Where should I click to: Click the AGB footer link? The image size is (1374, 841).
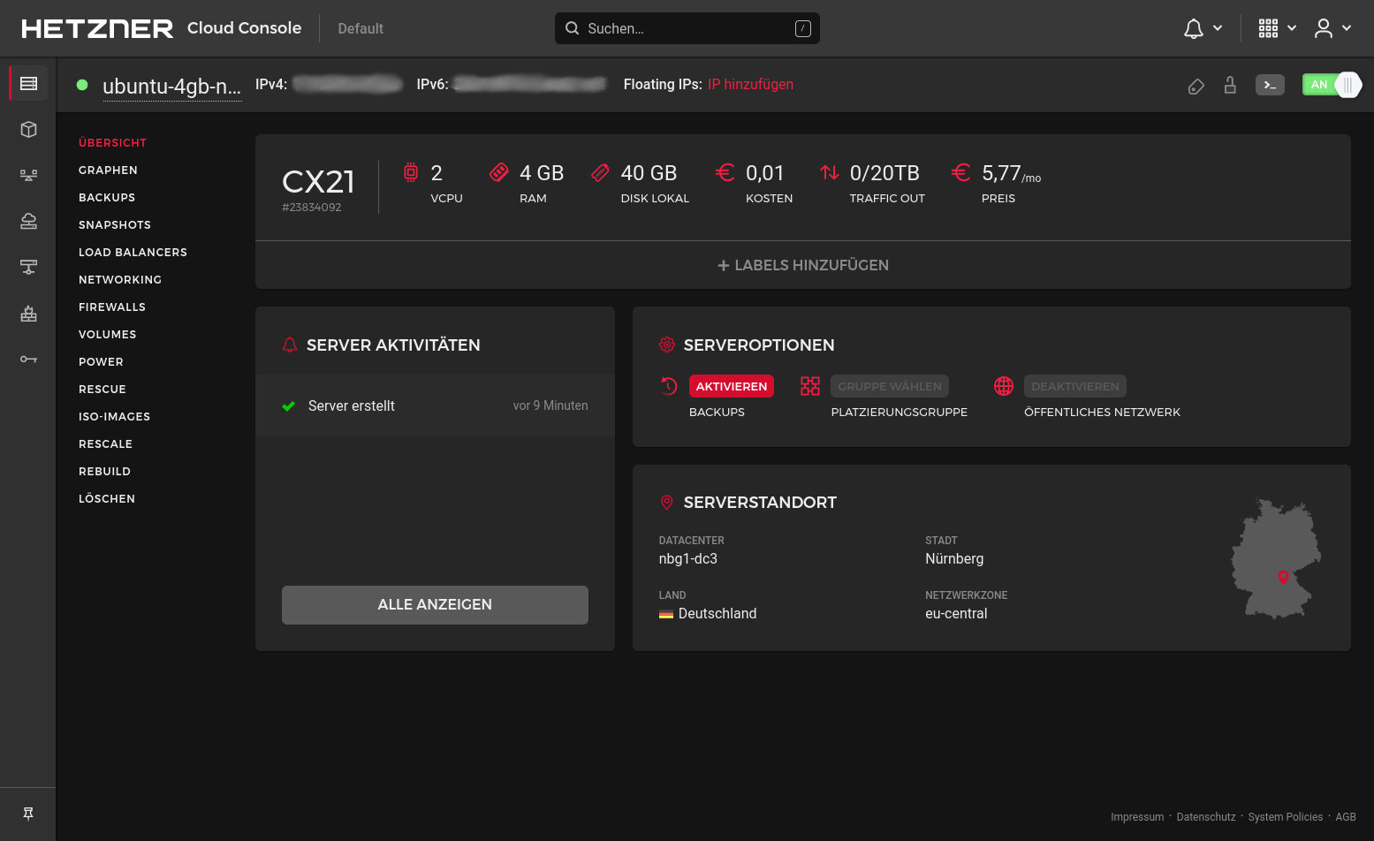[1346, 817]
